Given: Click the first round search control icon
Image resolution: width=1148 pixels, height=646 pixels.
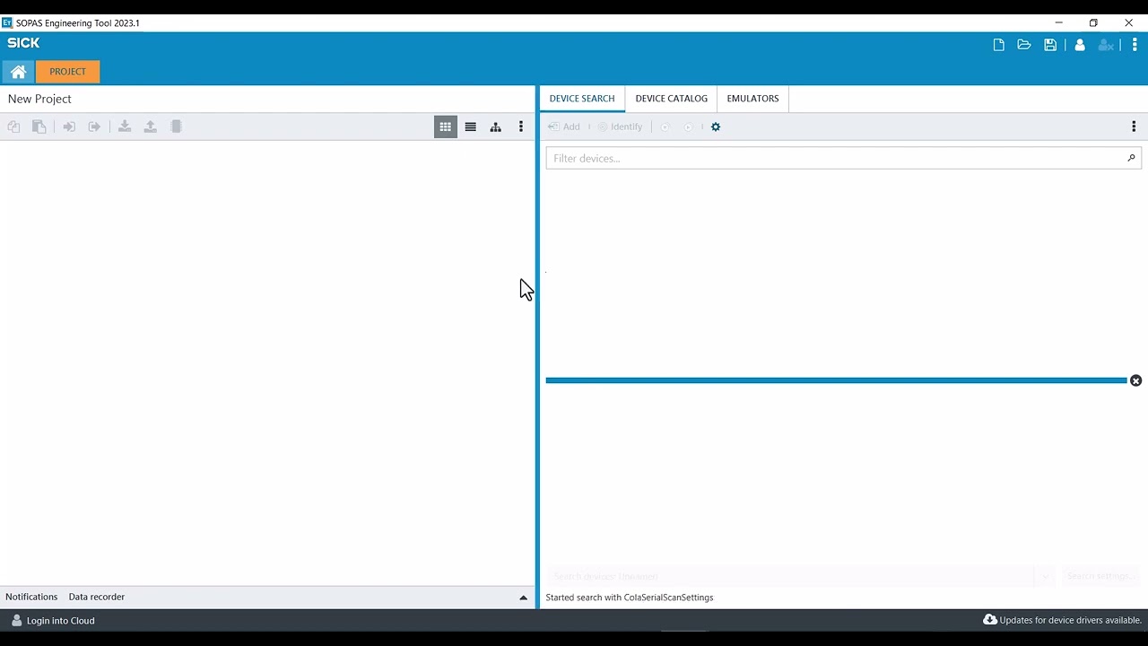Looking at the screenshot, I should [665, 127].
